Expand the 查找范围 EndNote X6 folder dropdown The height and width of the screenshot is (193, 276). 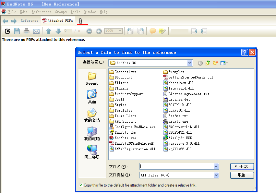point(190,63)
